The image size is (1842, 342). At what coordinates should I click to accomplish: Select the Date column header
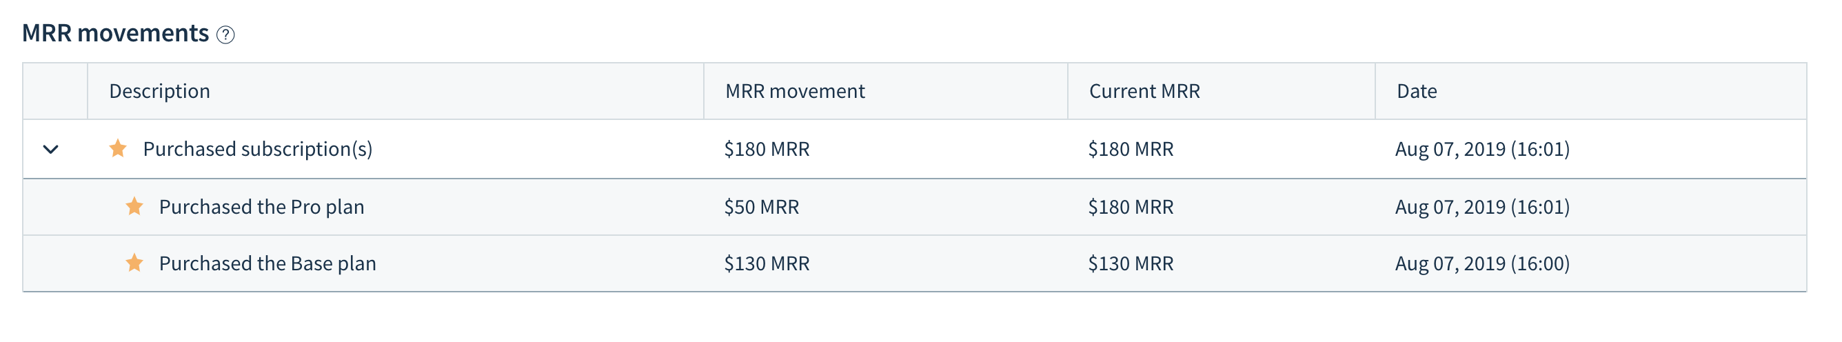(1417, 91)
